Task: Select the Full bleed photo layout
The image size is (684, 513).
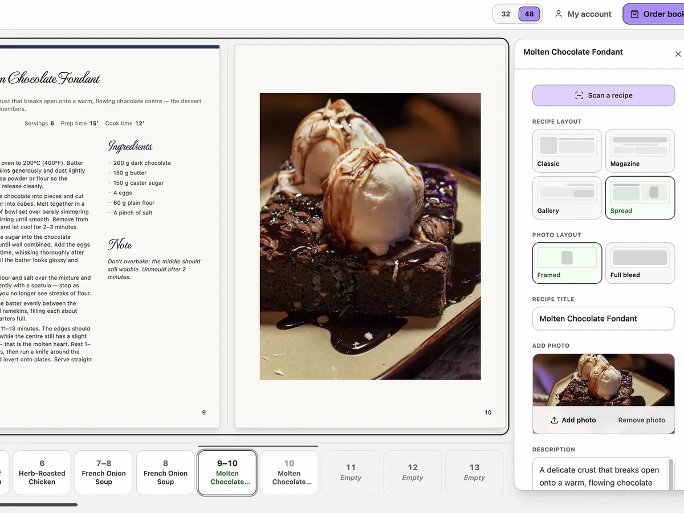Action: pos(640,263)
